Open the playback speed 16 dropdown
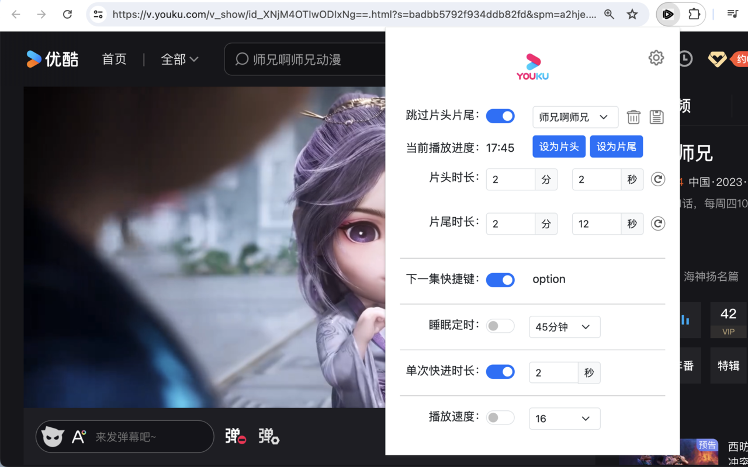Viewport: 748px width, 467px height. [564, 419]
